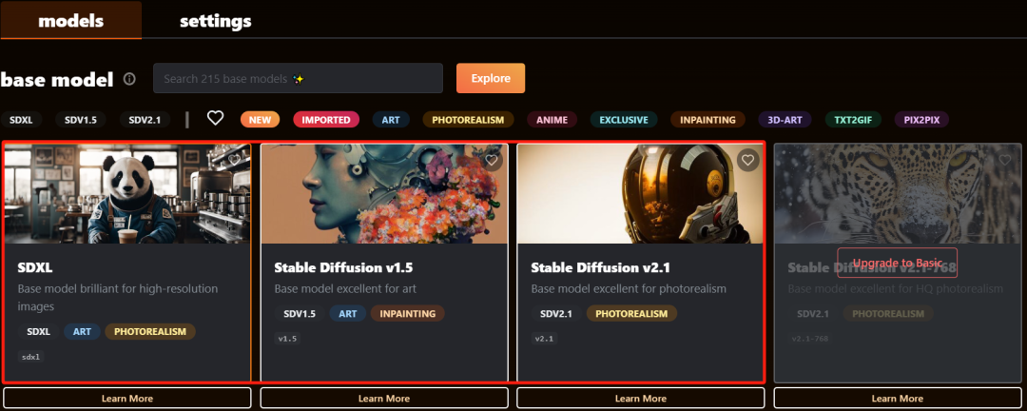The width and height of the screenshot is (1027, 411).
Task: Click the SDXL tag inside SDXL card
Action: pyautogui.click(x=39, y=332)
